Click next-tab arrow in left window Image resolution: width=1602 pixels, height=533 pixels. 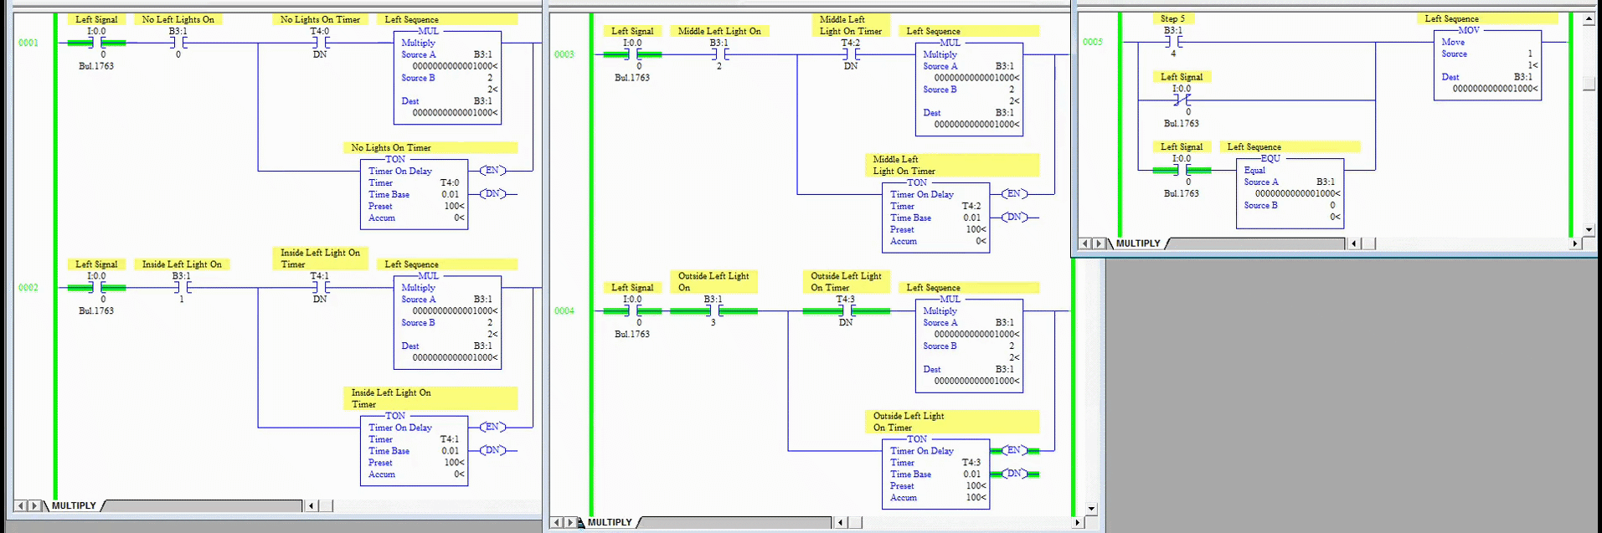[34, 505]
